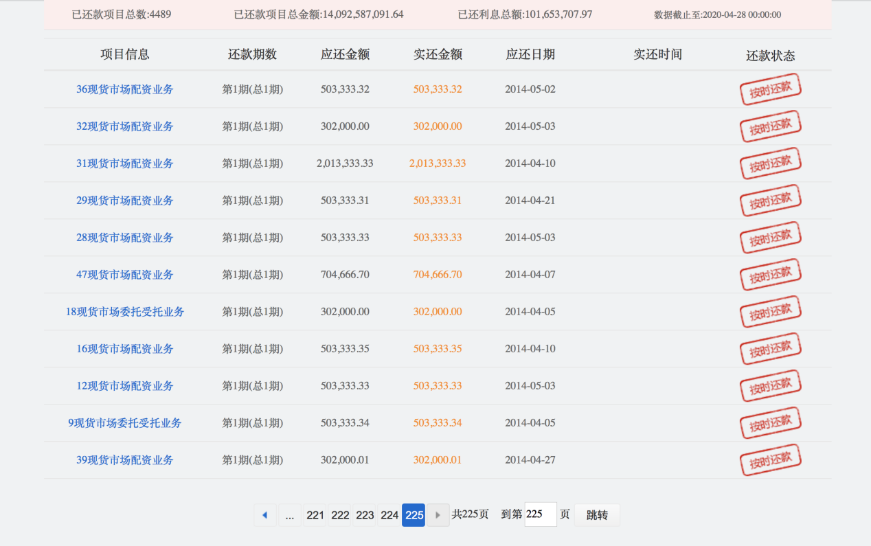Click the 按时还款 stamp for 18现货市场委托受托业务
Viewport: 871px width, 546px height.
tap(770, 311)
